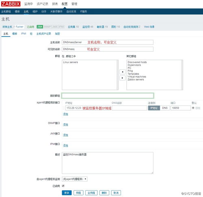
Task: Open 自动发现规则 2 link
Action: click(x=132, y=27)
